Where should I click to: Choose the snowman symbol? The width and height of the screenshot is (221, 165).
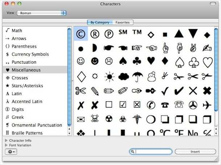coord(151,76)
